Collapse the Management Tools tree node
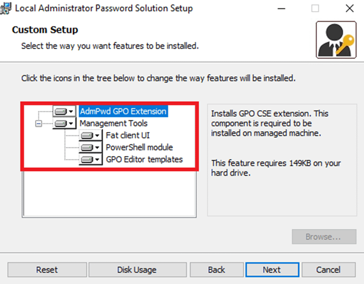The width and height of the screenshot is (364, 284). [x=38, y=123]
